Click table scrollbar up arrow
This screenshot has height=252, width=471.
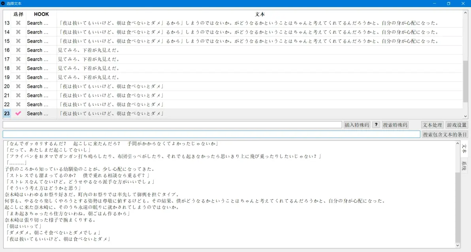[x=465, y=13]
